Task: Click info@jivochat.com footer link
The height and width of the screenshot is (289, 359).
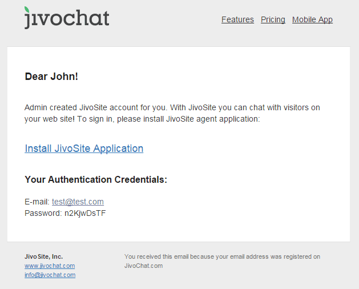Action: (x=50, y=275)
